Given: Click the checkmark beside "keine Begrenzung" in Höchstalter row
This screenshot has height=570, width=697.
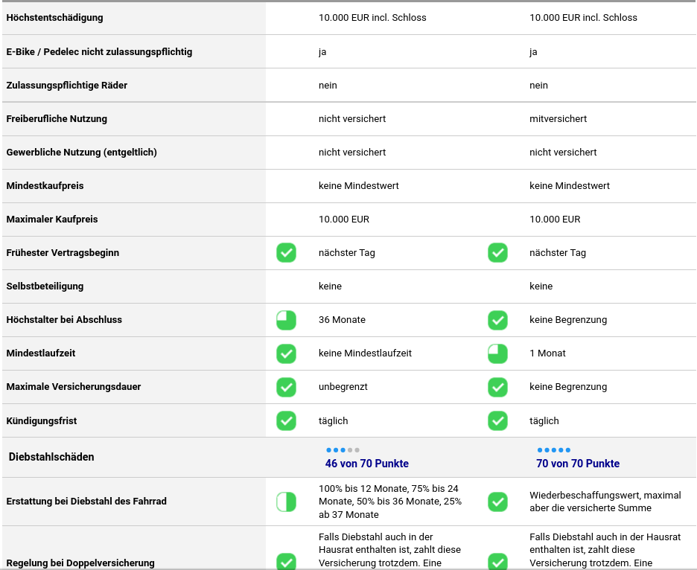Looking at the screenshot, I should point(497,320).
